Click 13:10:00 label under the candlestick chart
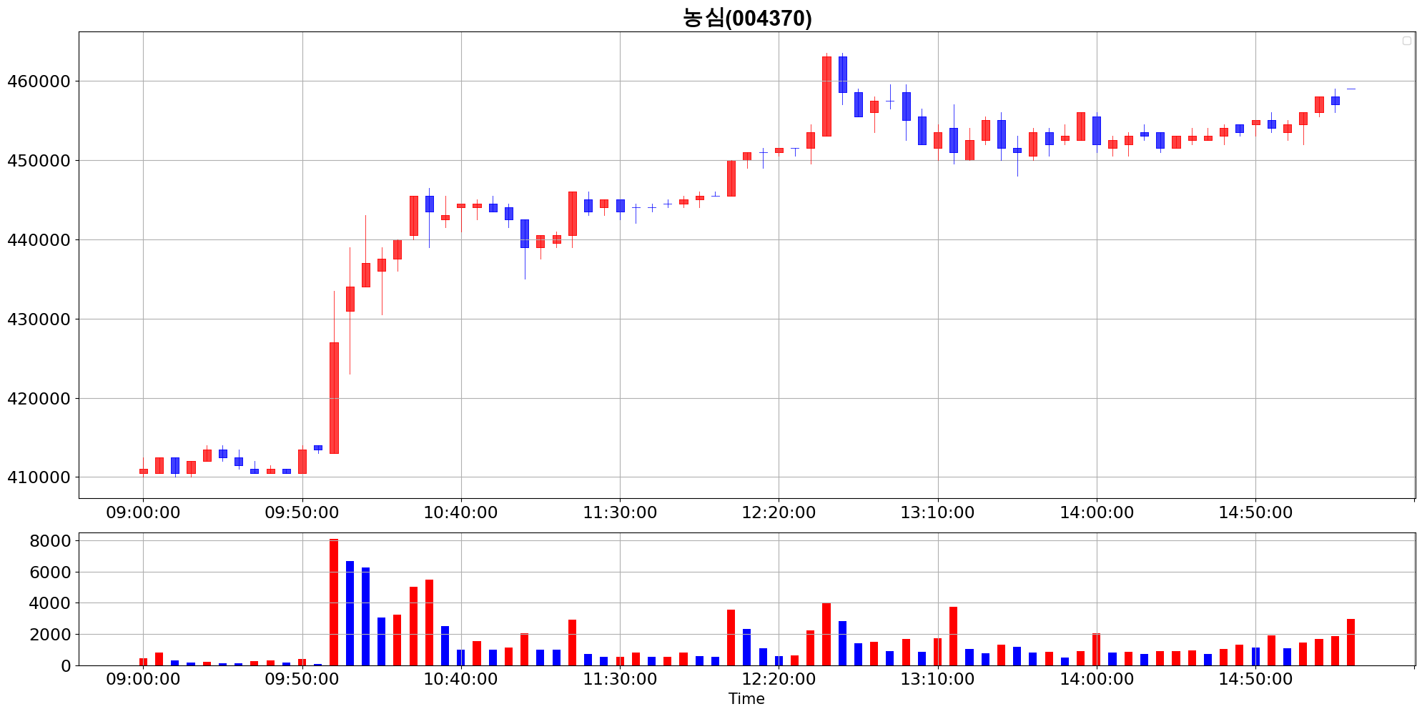This screenshot has width=1422, height=714. click(937, 512)
